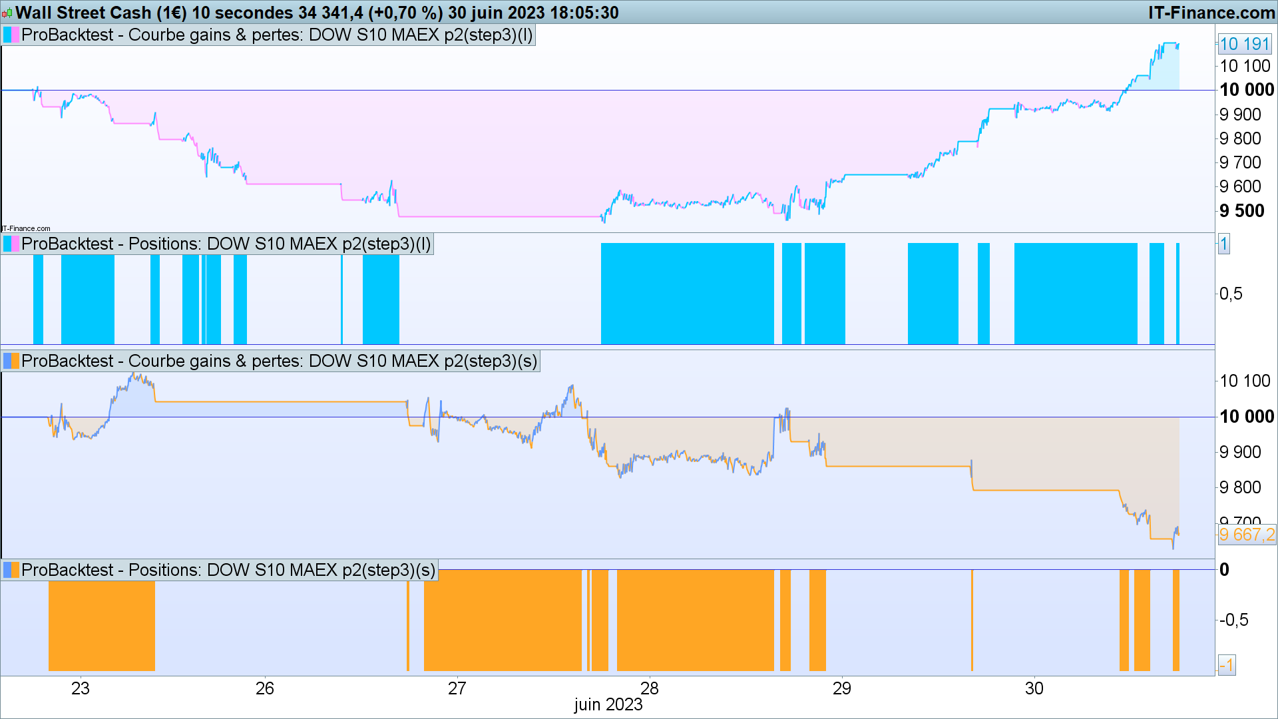
Task: Open the Positions p2(step3)(s) panel label
Action: pyautogui.click(x=228, y=570)
